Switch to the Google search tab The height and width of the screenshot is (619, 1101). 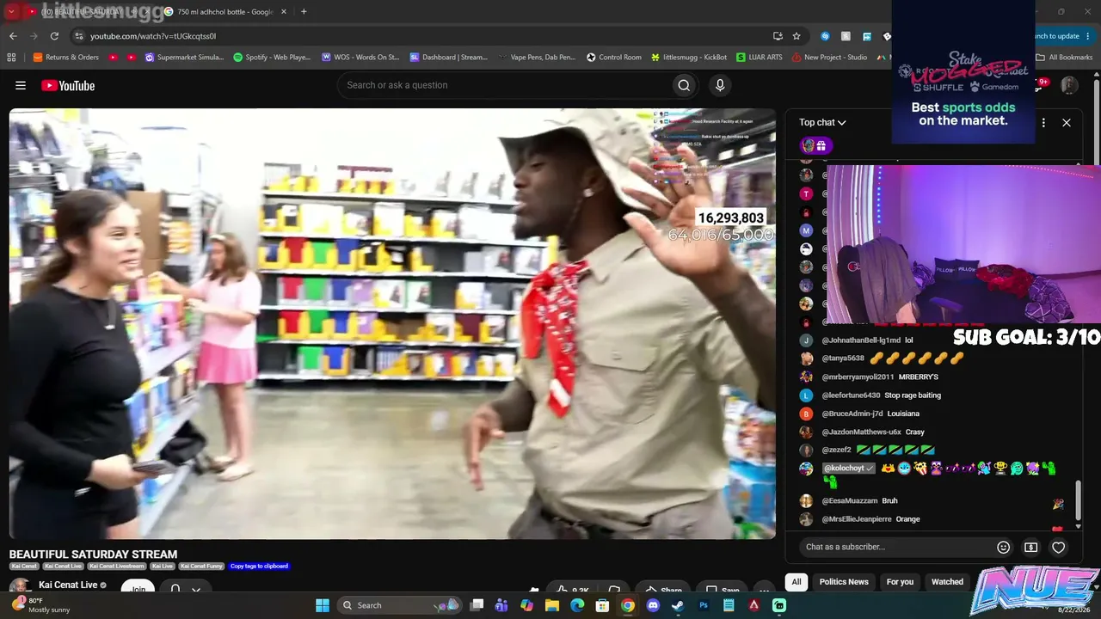click(225, 11)
